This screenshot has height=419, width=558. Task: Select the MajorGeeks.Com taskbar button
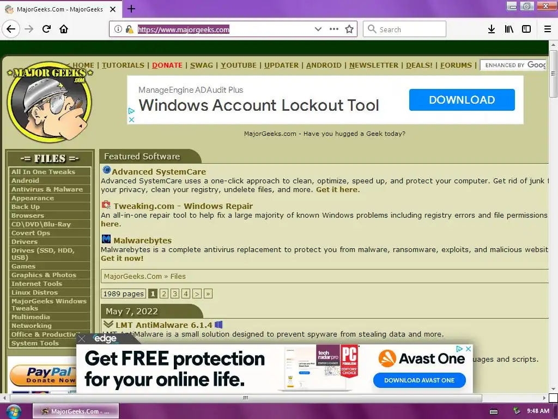[x=76, y=411]
